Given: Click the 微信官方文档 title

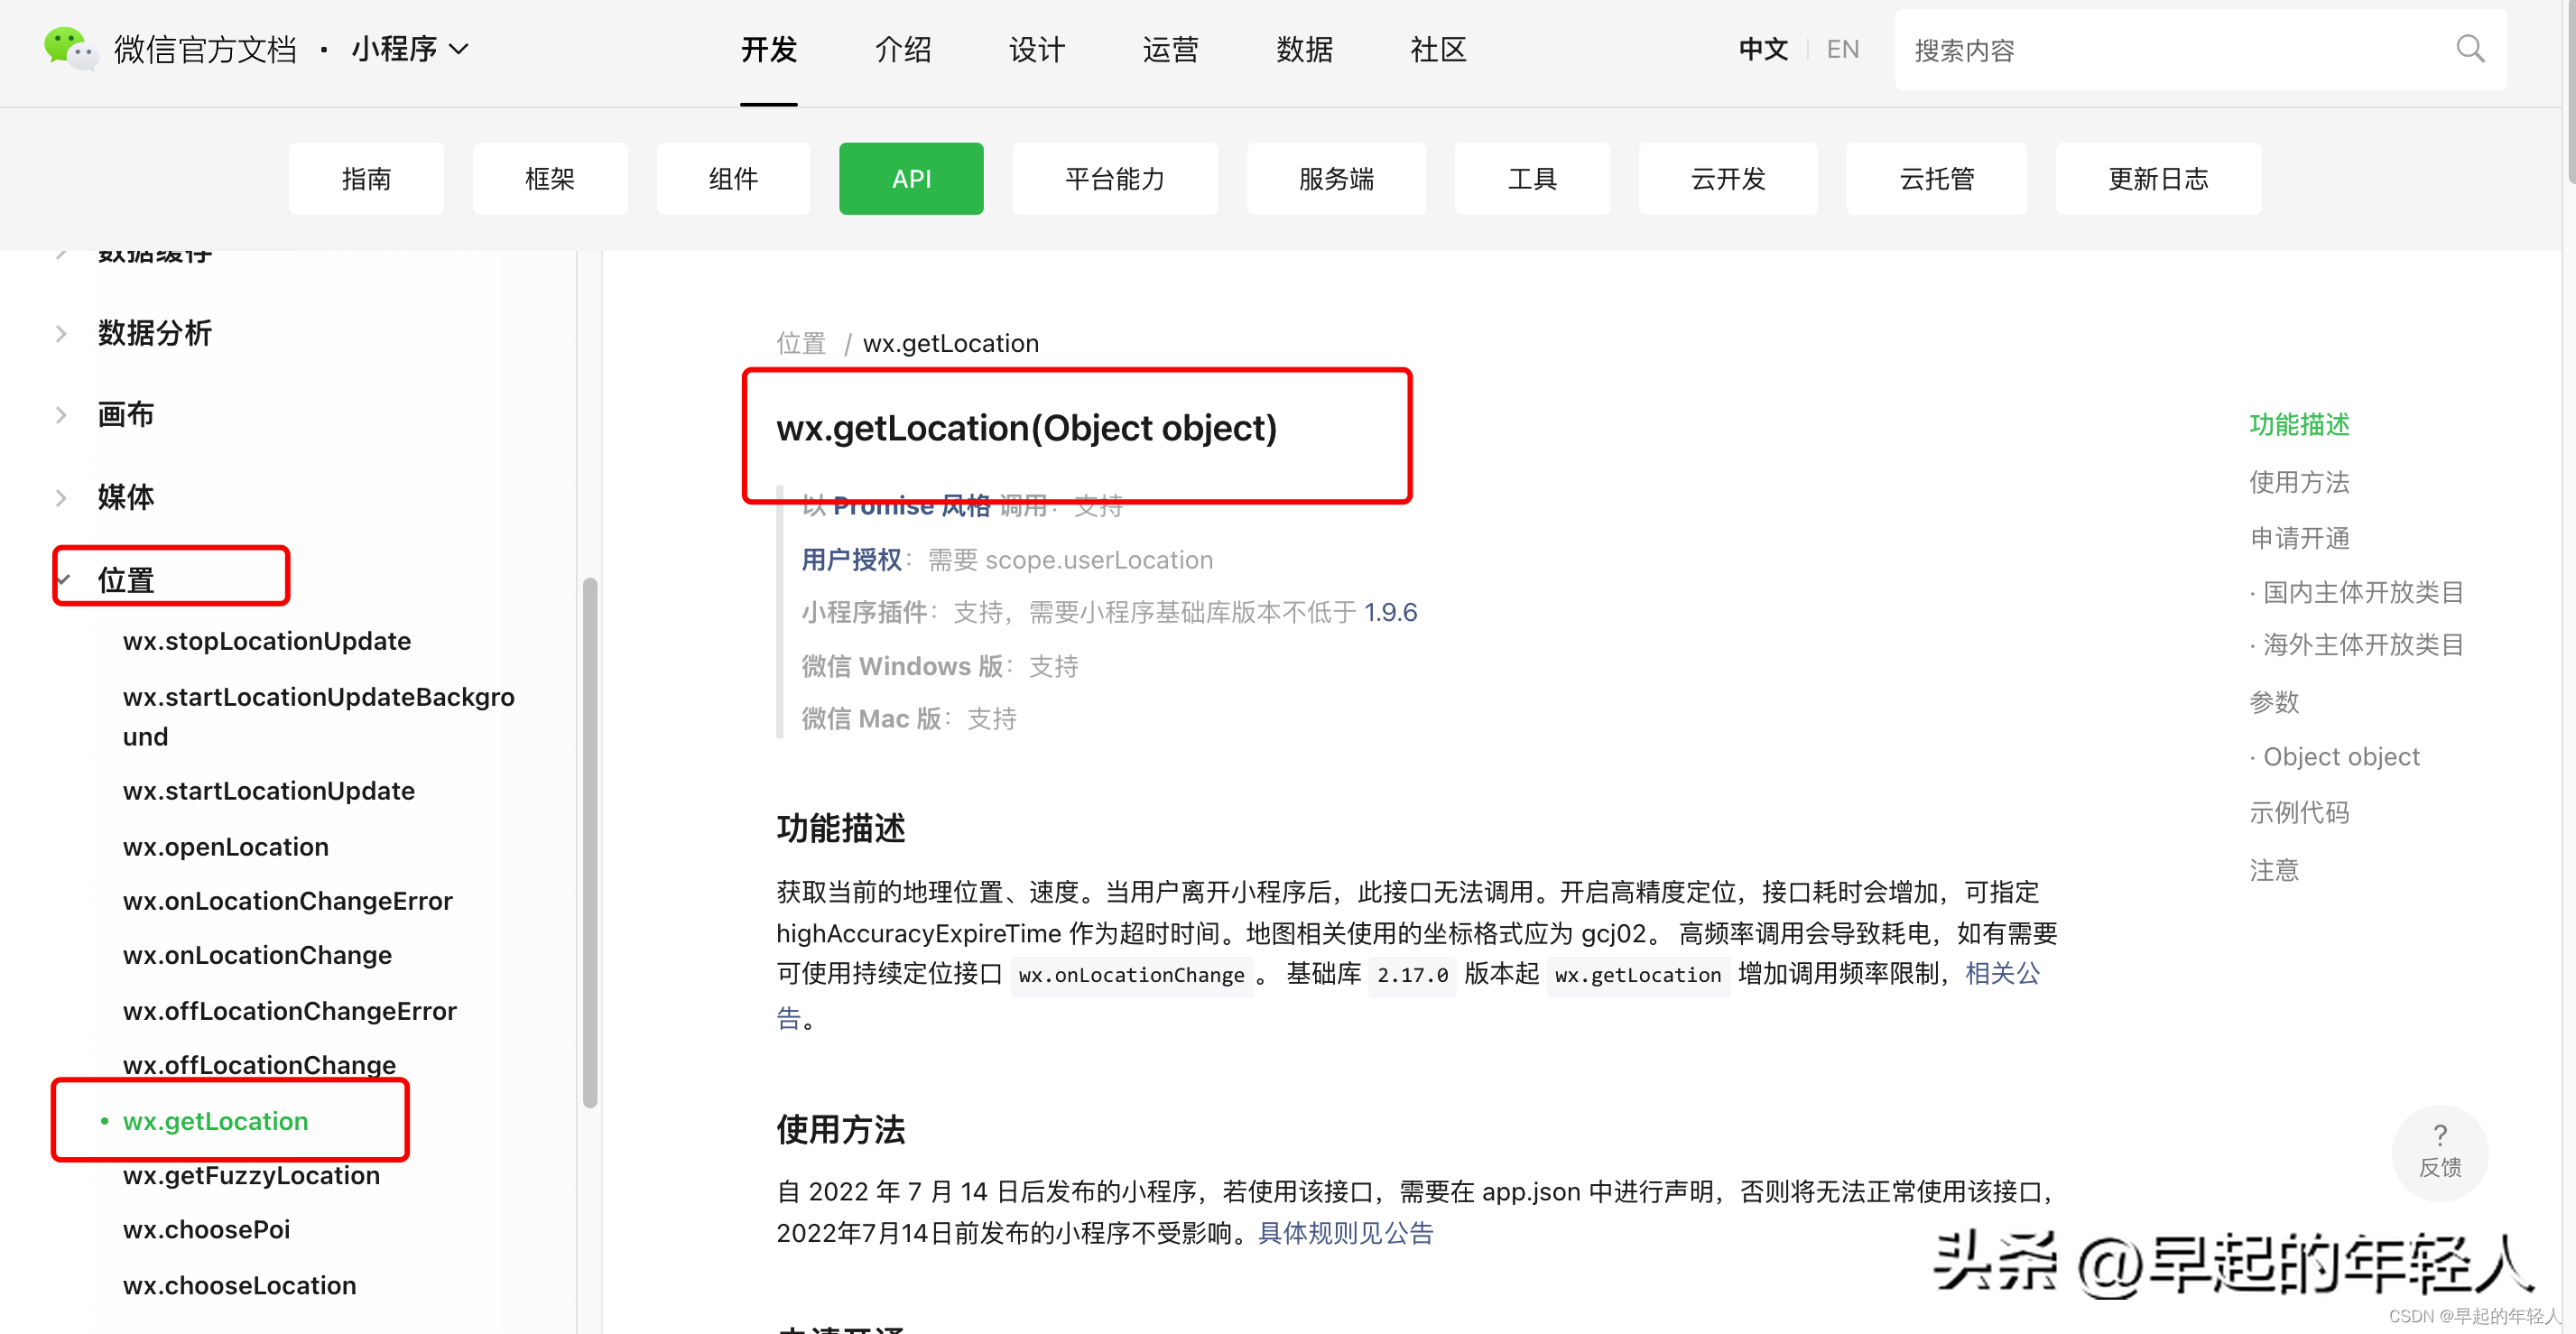Looking at the screenshot, I should [x=205, y=49].
